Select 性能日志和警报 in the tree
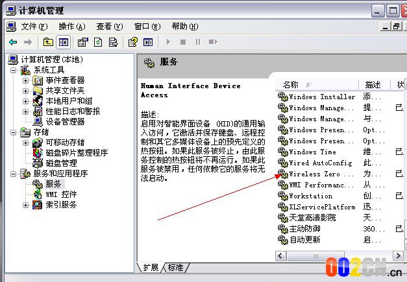 coord(73,112)
